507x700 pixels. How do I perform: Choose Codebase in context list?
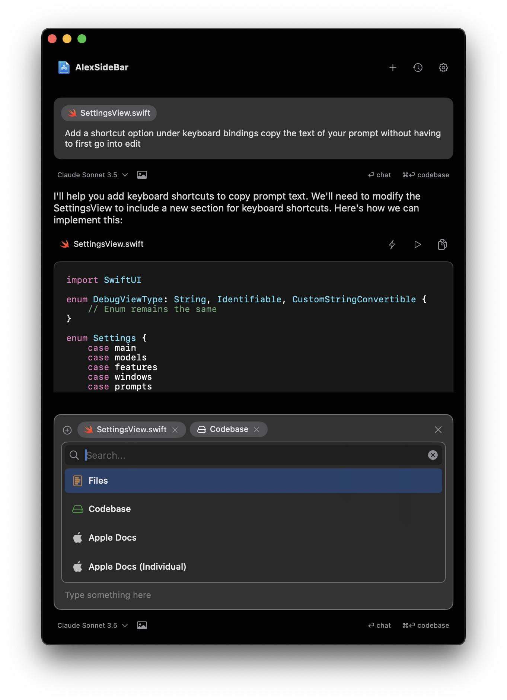(x=253, y=509)
